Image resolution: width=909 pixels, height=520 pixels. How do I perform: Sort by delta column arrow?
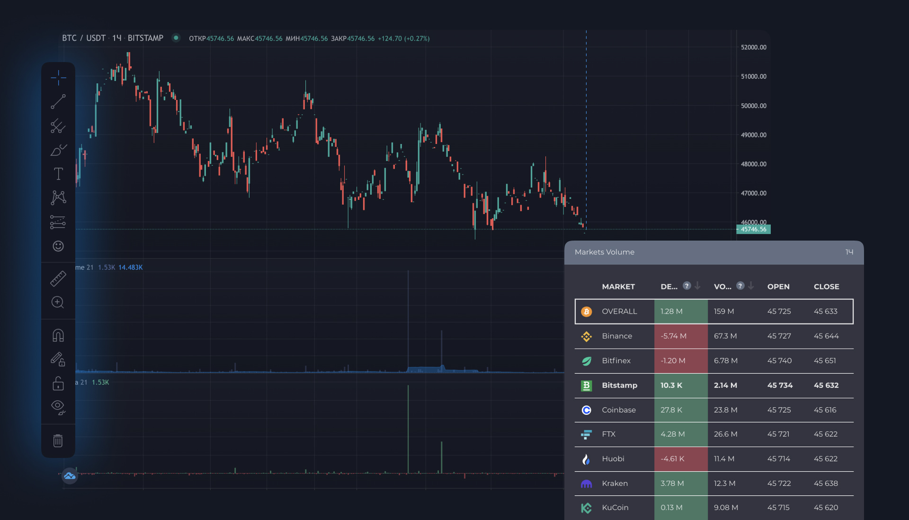[x=697, y=286]
